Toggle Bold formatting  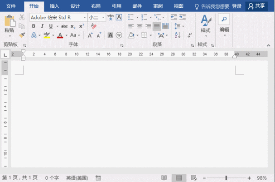click(x=34, y=26)
